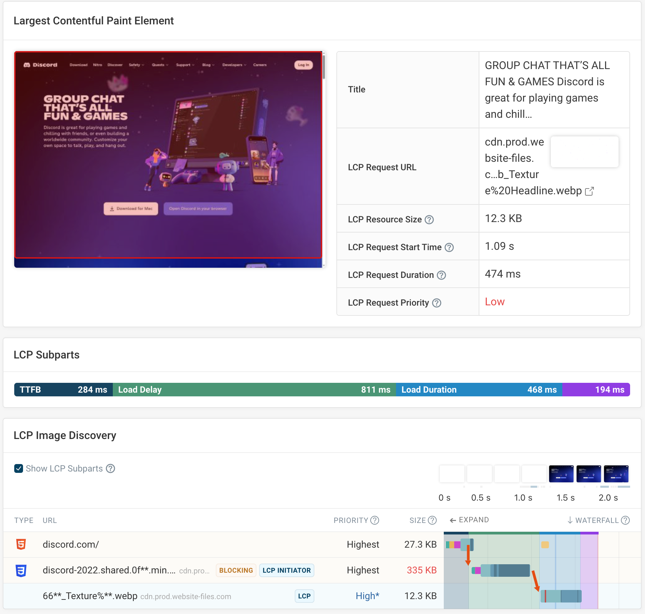
Task: Click the 12.3 KB LCP Resource Size value
Action: coord(503,218)
